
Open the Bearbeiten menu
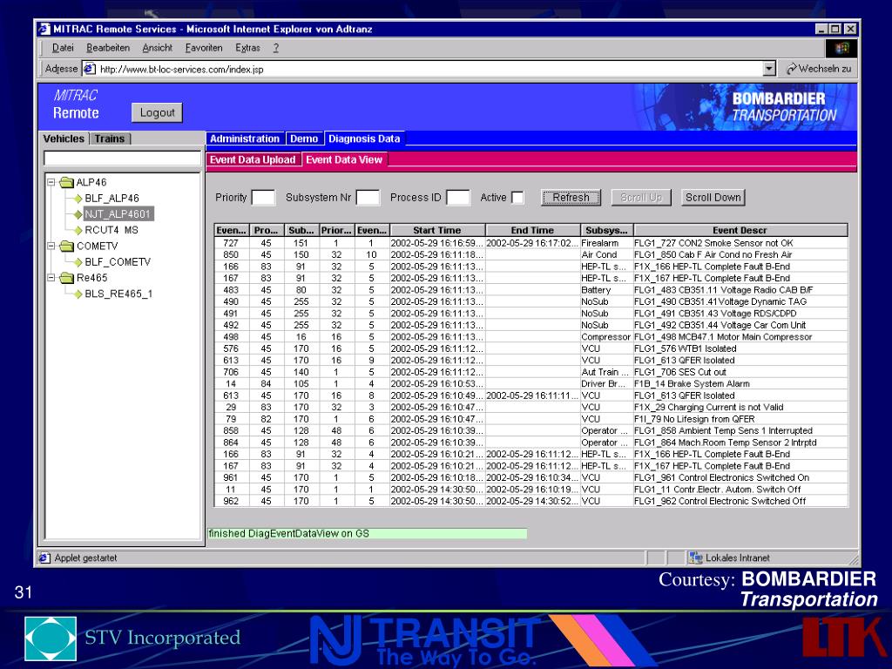(x=108, y=48)
